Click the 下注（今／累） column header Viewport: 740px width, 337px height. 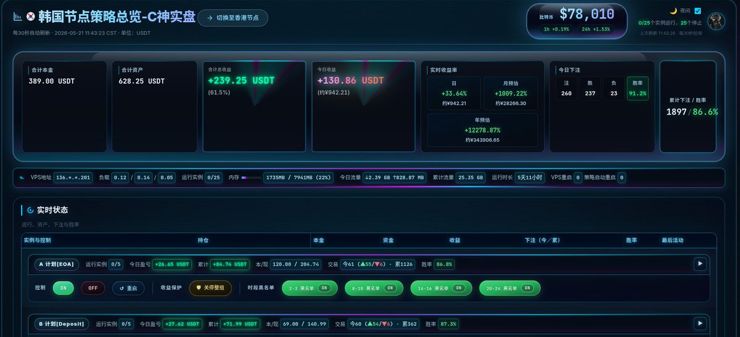click(542, 240)
